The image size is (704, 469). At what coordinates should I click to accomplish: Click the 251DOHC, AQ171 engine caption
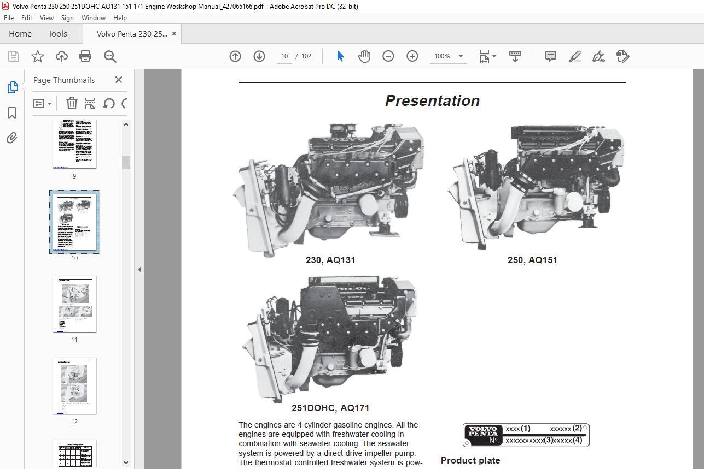point(330,408)
